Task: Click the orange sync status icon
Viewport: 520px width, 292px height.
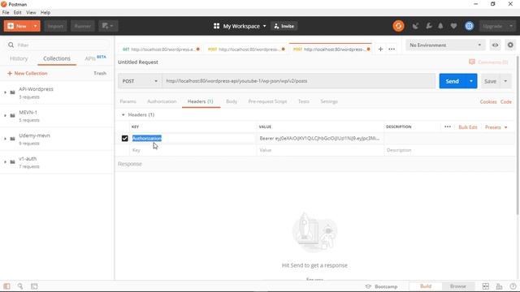Action: 398,26
